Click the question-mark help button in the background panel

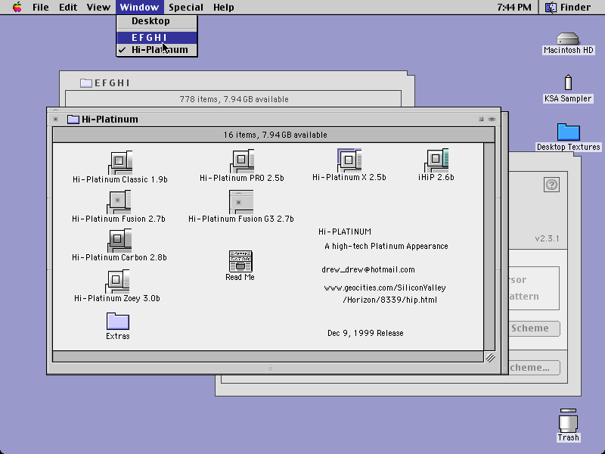coord(551,185)
